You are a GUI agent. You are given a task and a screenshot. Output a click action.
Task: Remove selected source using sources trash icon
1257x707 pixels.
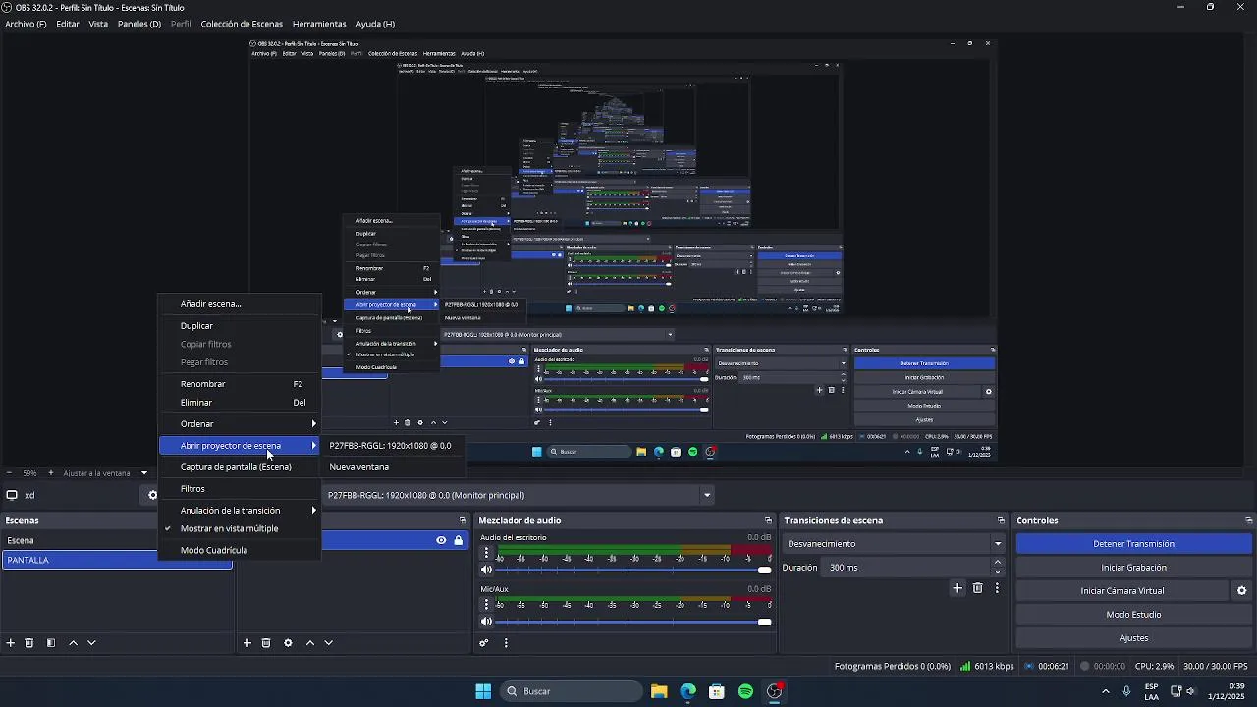[266, 643]
